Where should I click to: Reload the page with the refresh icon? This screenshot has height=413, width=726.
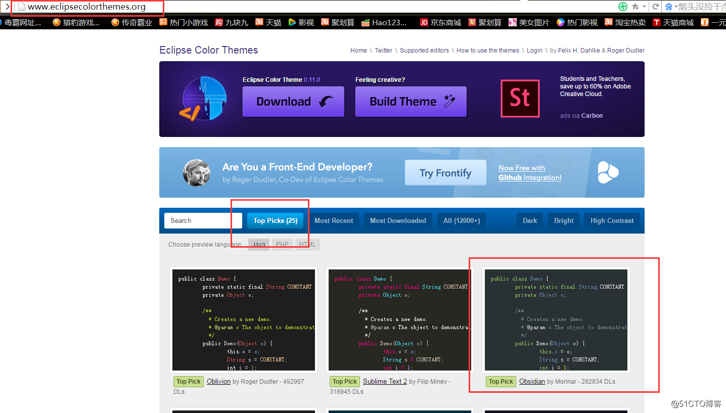pyautogui.click(x=655, y=7)
